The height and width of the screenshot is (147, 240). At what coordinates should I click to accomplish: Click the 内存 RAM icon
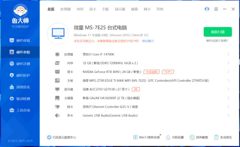tap(57, 63)
